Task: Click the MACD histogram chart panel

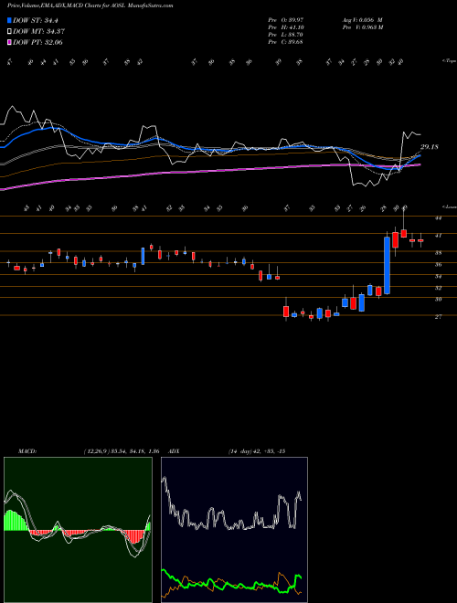Action: 78,530
